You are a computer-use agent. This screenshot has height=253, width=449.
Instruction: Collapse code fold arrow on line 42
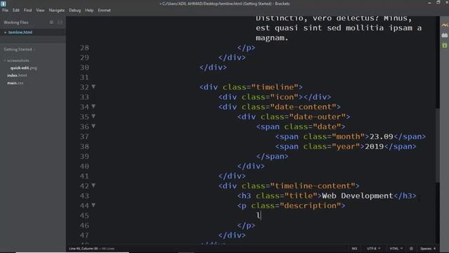pyautogui.click(x=93, y=186)
